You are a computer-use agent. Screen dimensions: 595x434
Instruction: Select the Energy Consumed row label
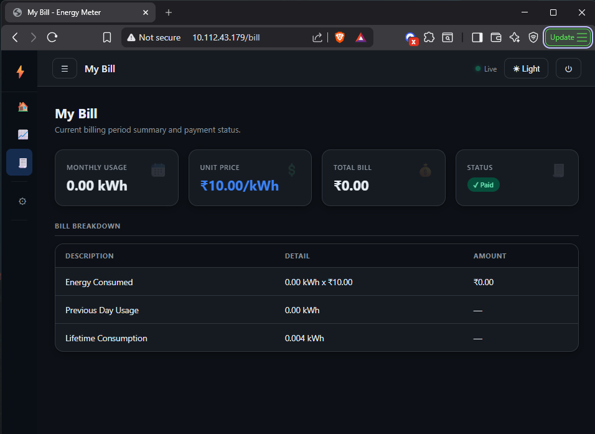tap(99, 282)
